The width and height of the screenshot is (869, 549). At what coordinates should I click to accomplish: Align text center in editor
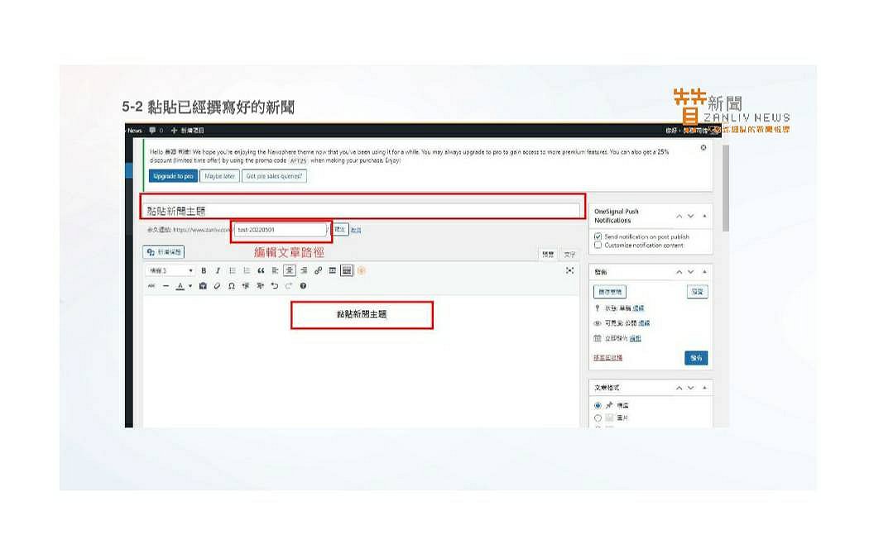click(290, 270)
